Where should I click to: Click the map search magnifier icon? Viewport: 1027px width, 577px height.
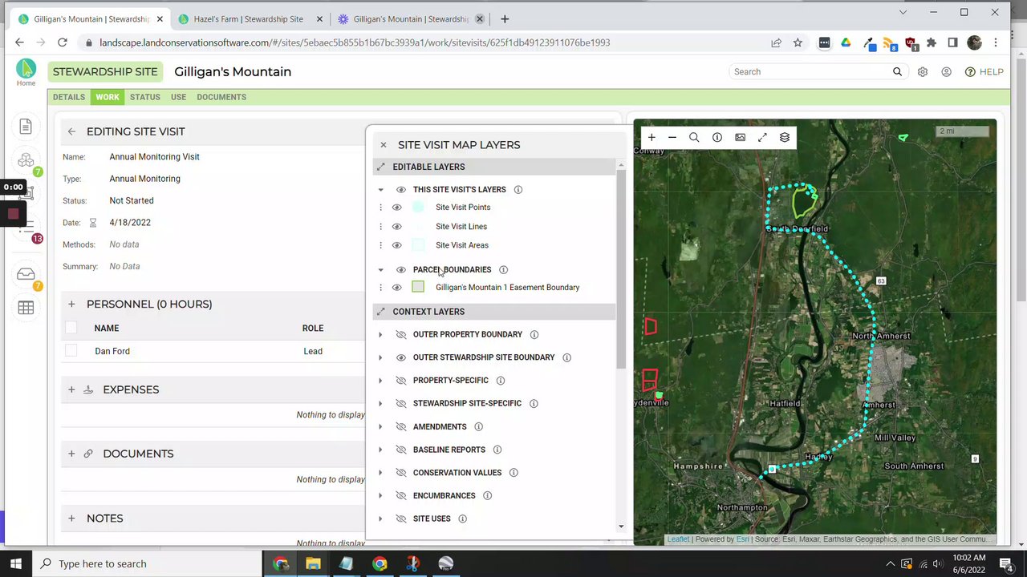coord(694,138)
